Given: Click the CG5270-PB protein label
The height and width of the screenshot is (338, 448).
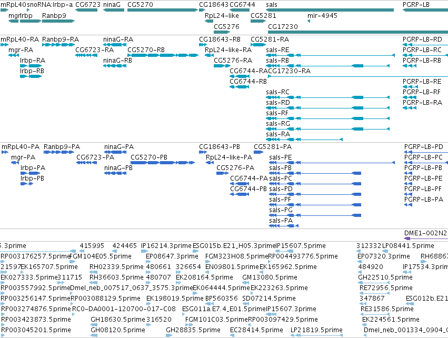Looking at the screenshot, I should [x=149, y=157].
